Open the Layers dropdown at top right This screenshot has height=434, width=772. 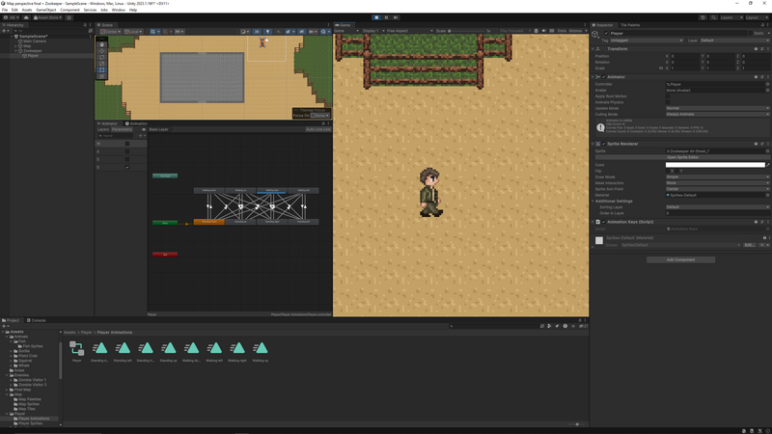(730, 16)
